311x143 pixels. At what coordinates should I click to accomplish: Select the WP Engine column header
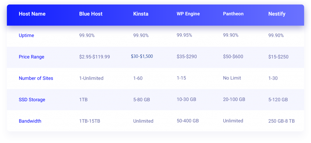click(189, 14)
